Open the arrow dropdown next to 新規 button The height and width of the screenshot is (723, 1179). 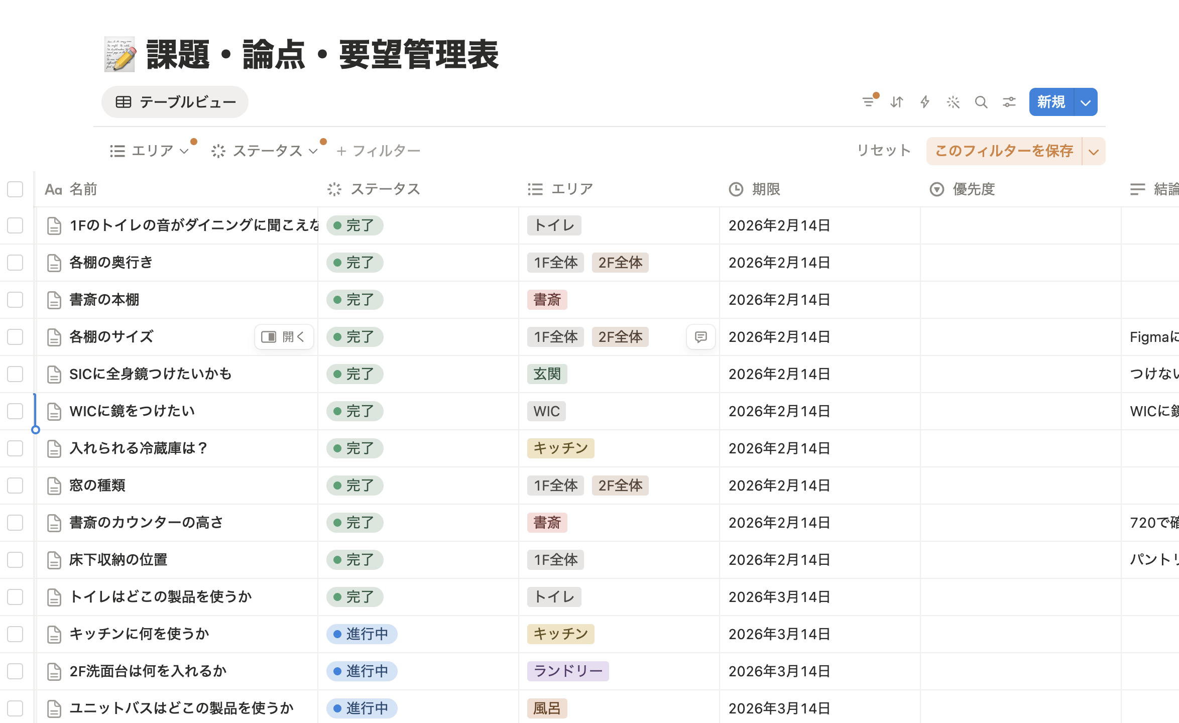[x=1086, y=102]
